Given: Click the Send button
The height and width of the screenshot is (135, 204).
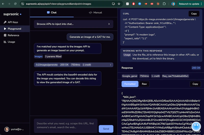Looking at the screenshot, I should click(x=106, y=129).
